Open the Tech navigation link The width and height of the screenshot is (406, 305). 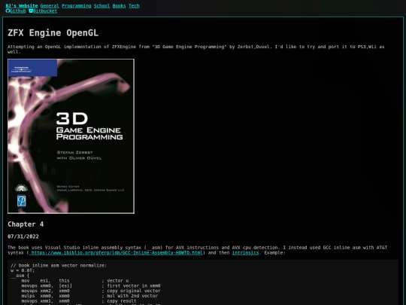click(x=134, y=6)
